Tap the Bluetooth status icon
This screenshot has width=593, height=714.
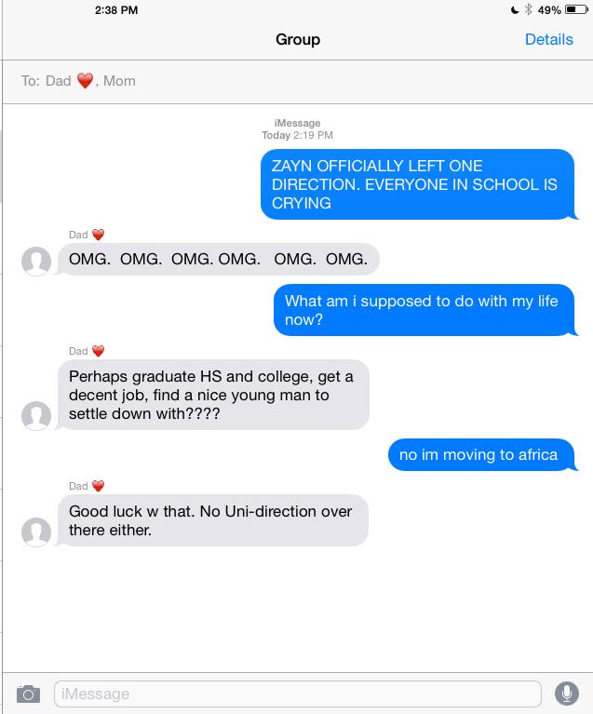point(529,9)
